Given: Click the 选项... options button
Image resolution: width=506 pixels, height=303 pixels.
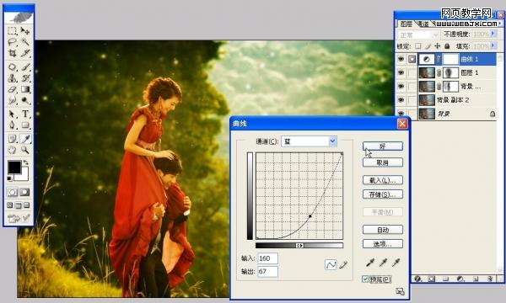Looking at the screenshot, I should [x=383, y=244].
